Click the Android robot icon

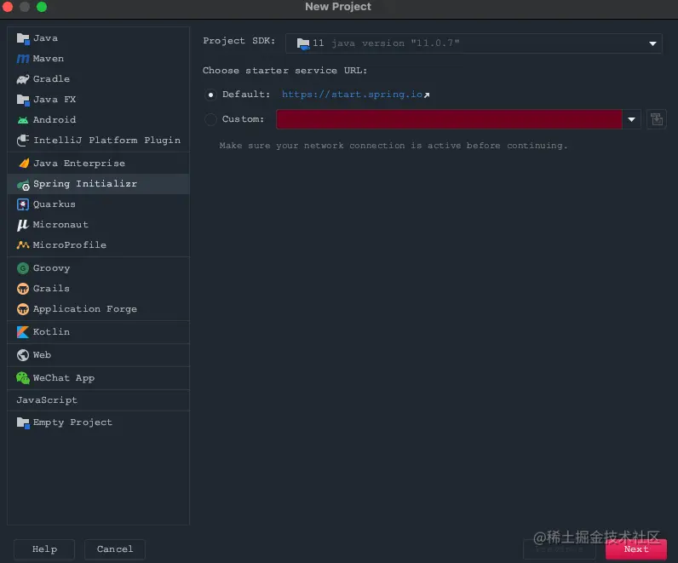click(23, 120)
